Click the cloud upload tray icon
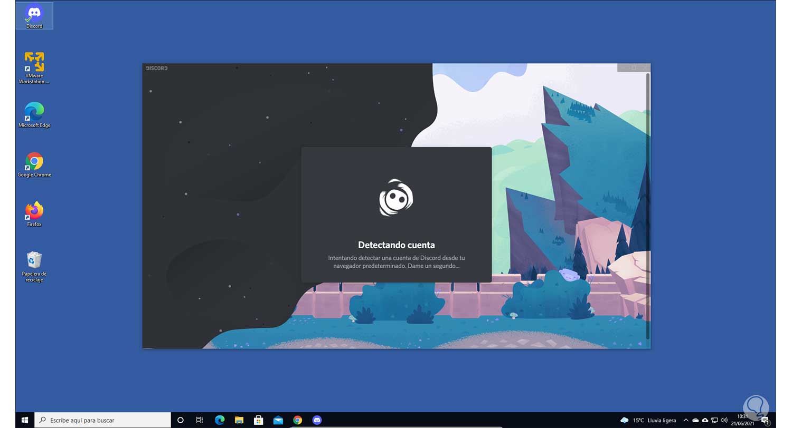The height and width of the screenshot is (428, 792). (x=705, y=420)
